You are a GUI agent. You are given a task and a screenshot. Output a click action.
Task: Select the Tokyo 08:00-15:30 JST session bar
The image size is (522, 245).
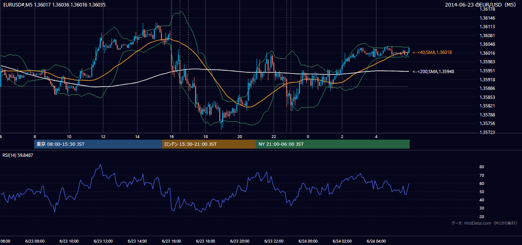coord(98,144)
